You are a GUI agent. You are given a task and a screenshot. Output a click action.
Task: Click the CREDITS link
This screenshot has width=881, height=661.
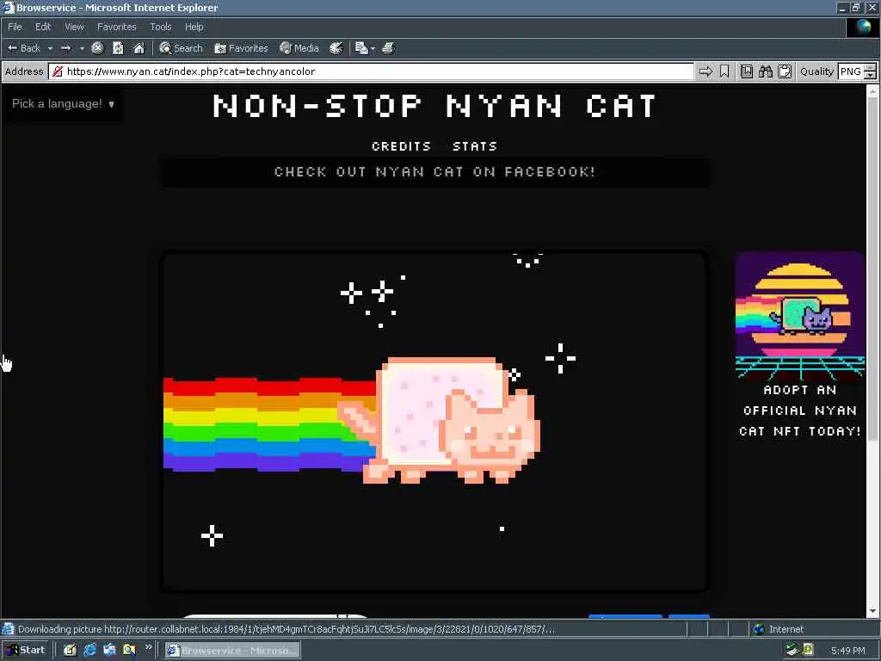[401, 146]
